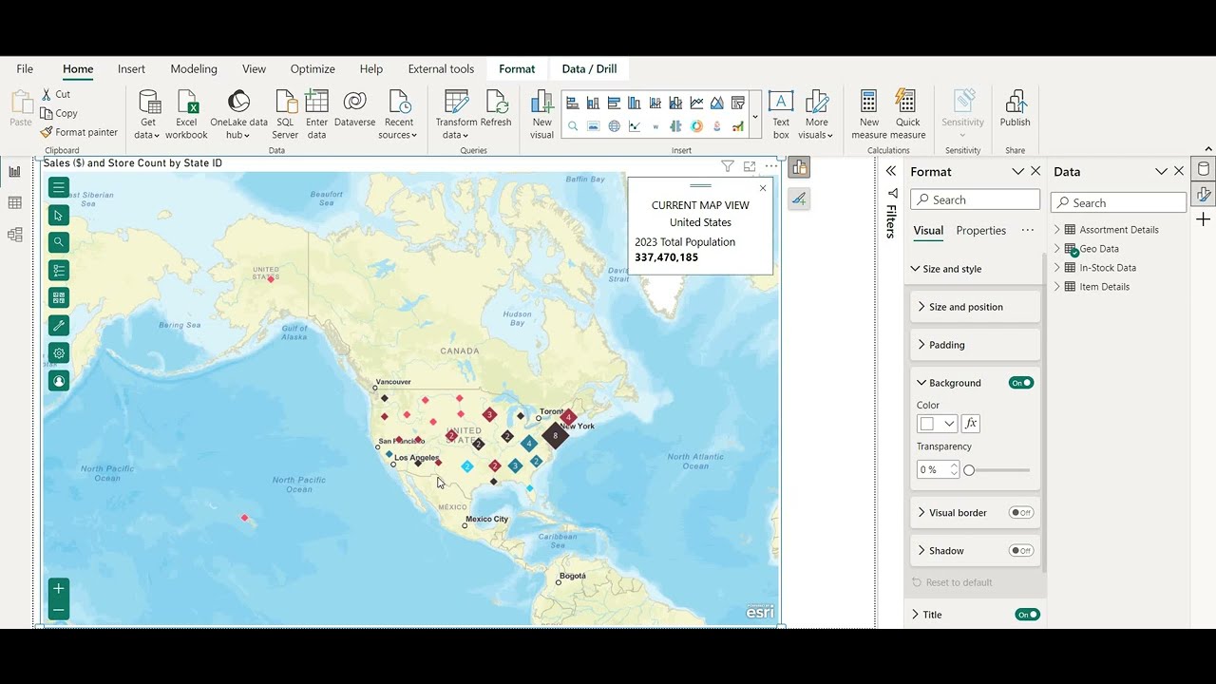Open the map settings gear
Screen dimensions: 1216x684
(x=59, y=353)
